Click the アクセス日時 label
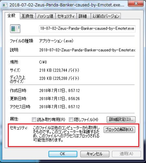The image size is (146, 163). 20,107
